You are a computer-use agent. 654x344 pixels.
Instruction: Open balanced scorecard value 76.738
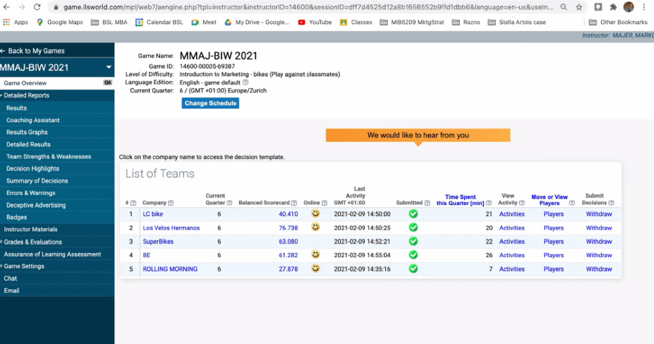point(288,228)
